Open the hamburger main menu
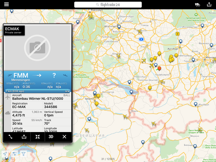Image resolution: width=216 pixels, height=162 pixels. pos(6,4)
